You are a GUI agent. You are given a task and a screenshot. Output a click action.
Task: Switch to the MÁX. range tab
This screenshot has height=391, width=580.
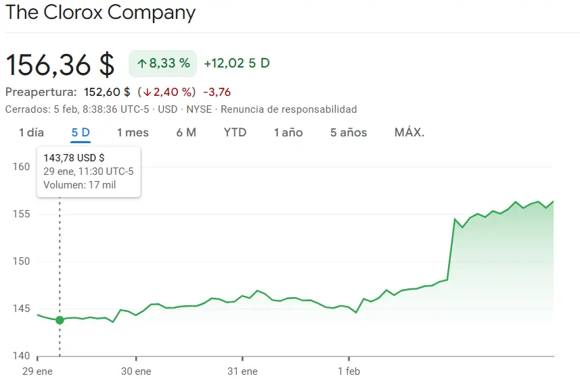coord(409,132)
